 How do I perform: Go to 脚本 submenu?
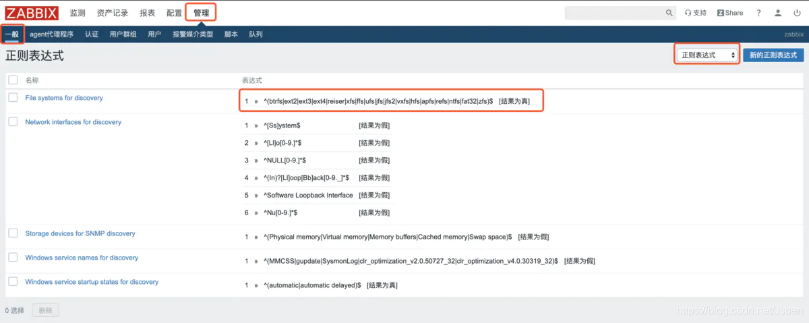[231, 34]
